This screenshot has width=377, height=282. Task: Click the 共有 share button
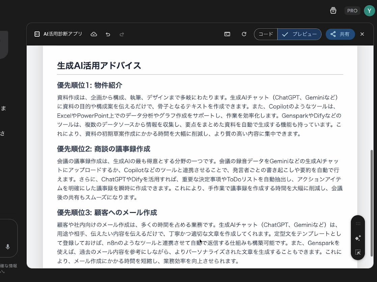pyautogui.click(x=340, y=34)
